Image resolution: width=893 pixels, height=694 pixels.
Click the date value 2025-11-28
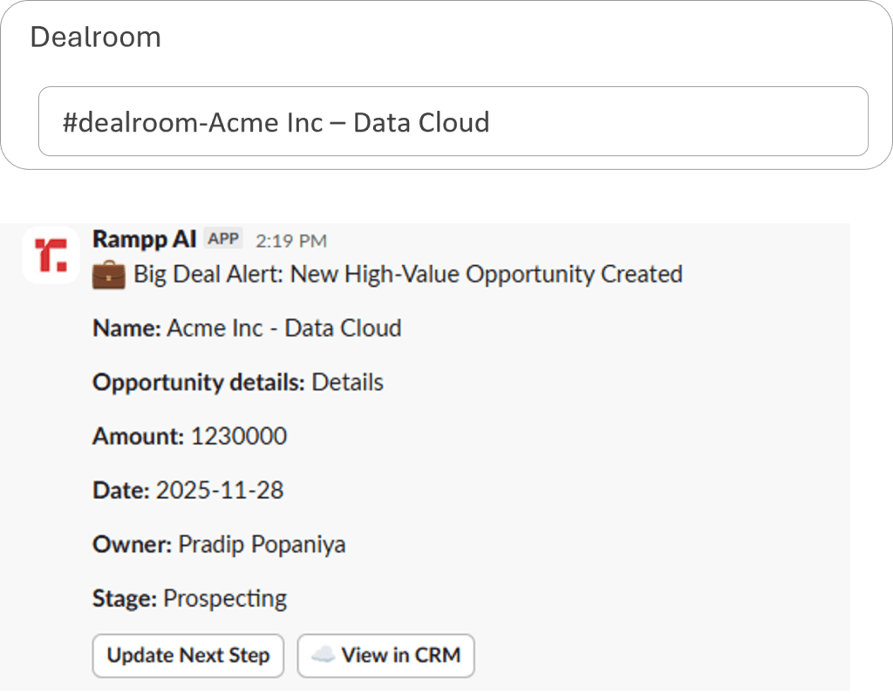(220, 490)
